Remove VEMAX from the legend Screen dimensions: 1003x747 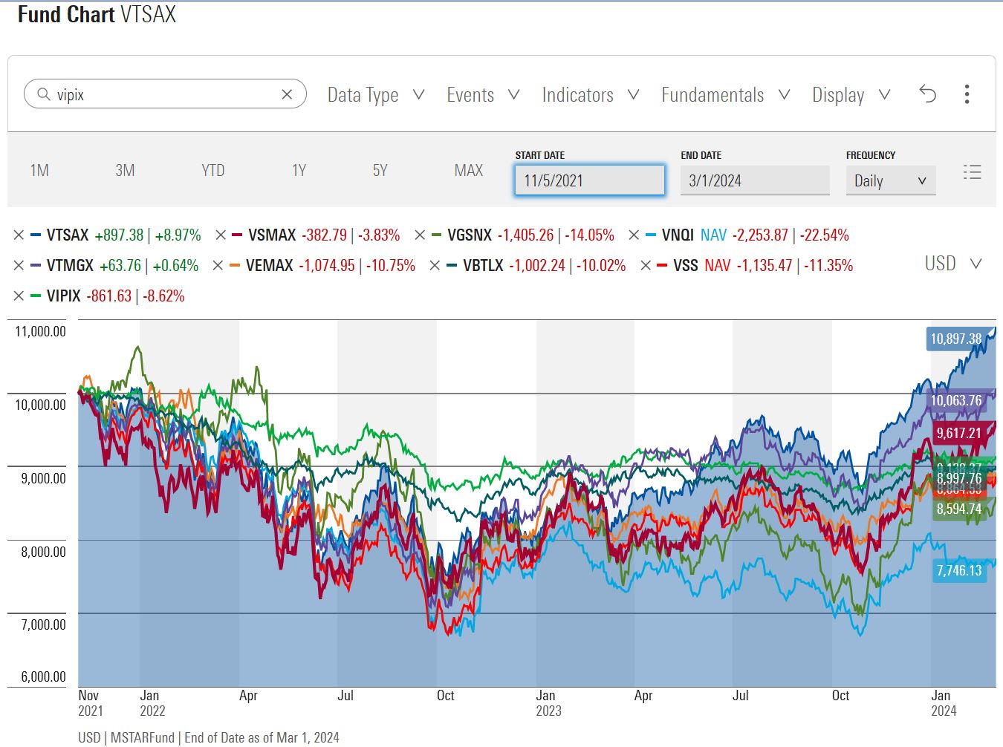coord(218,266)
